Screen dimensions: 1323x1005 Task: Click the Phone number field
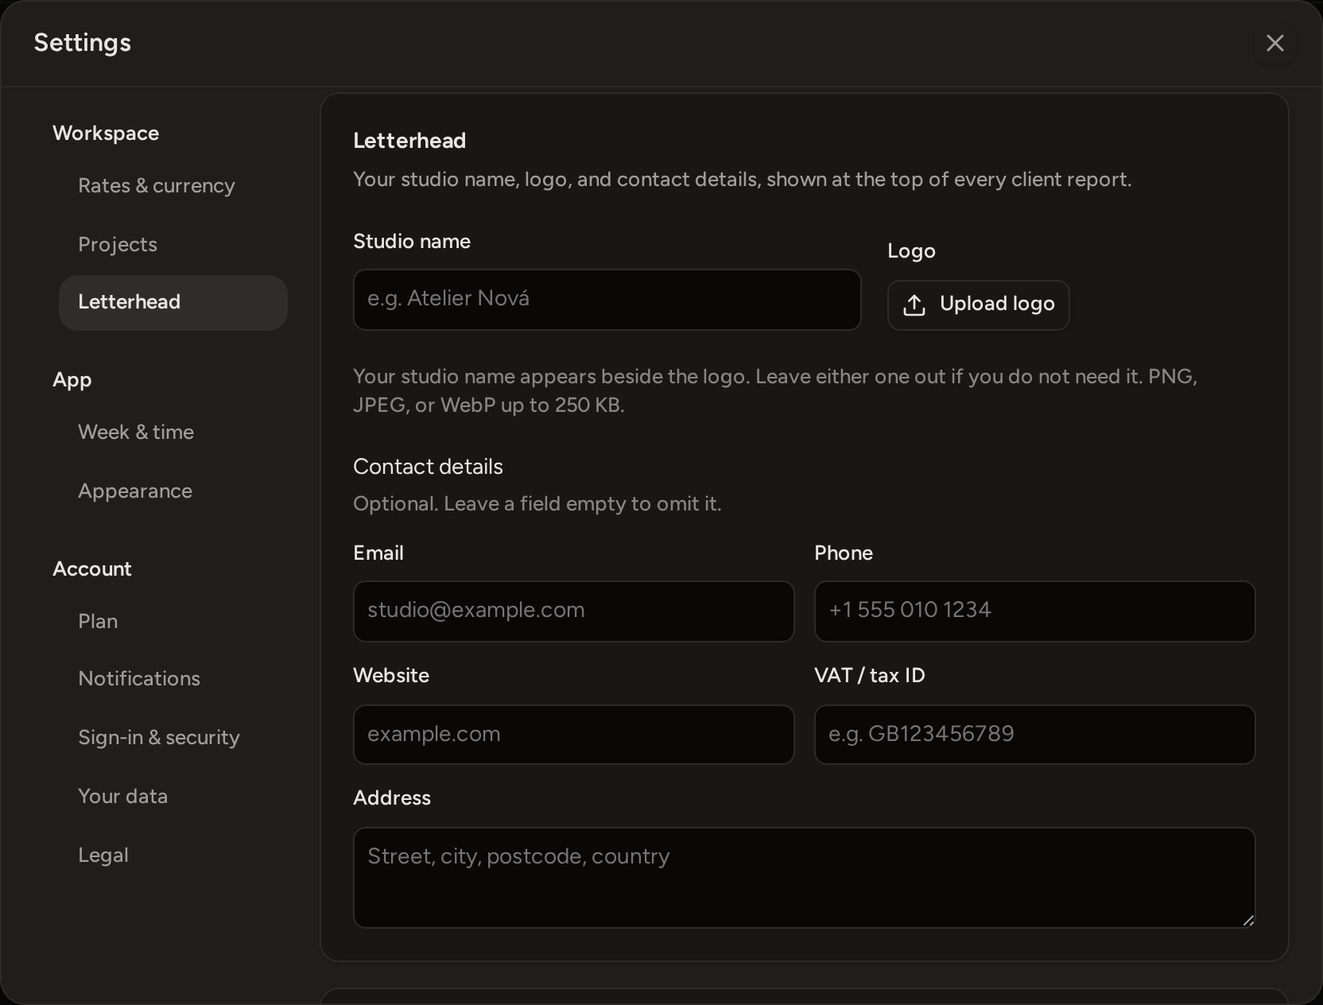[1034, 611]
